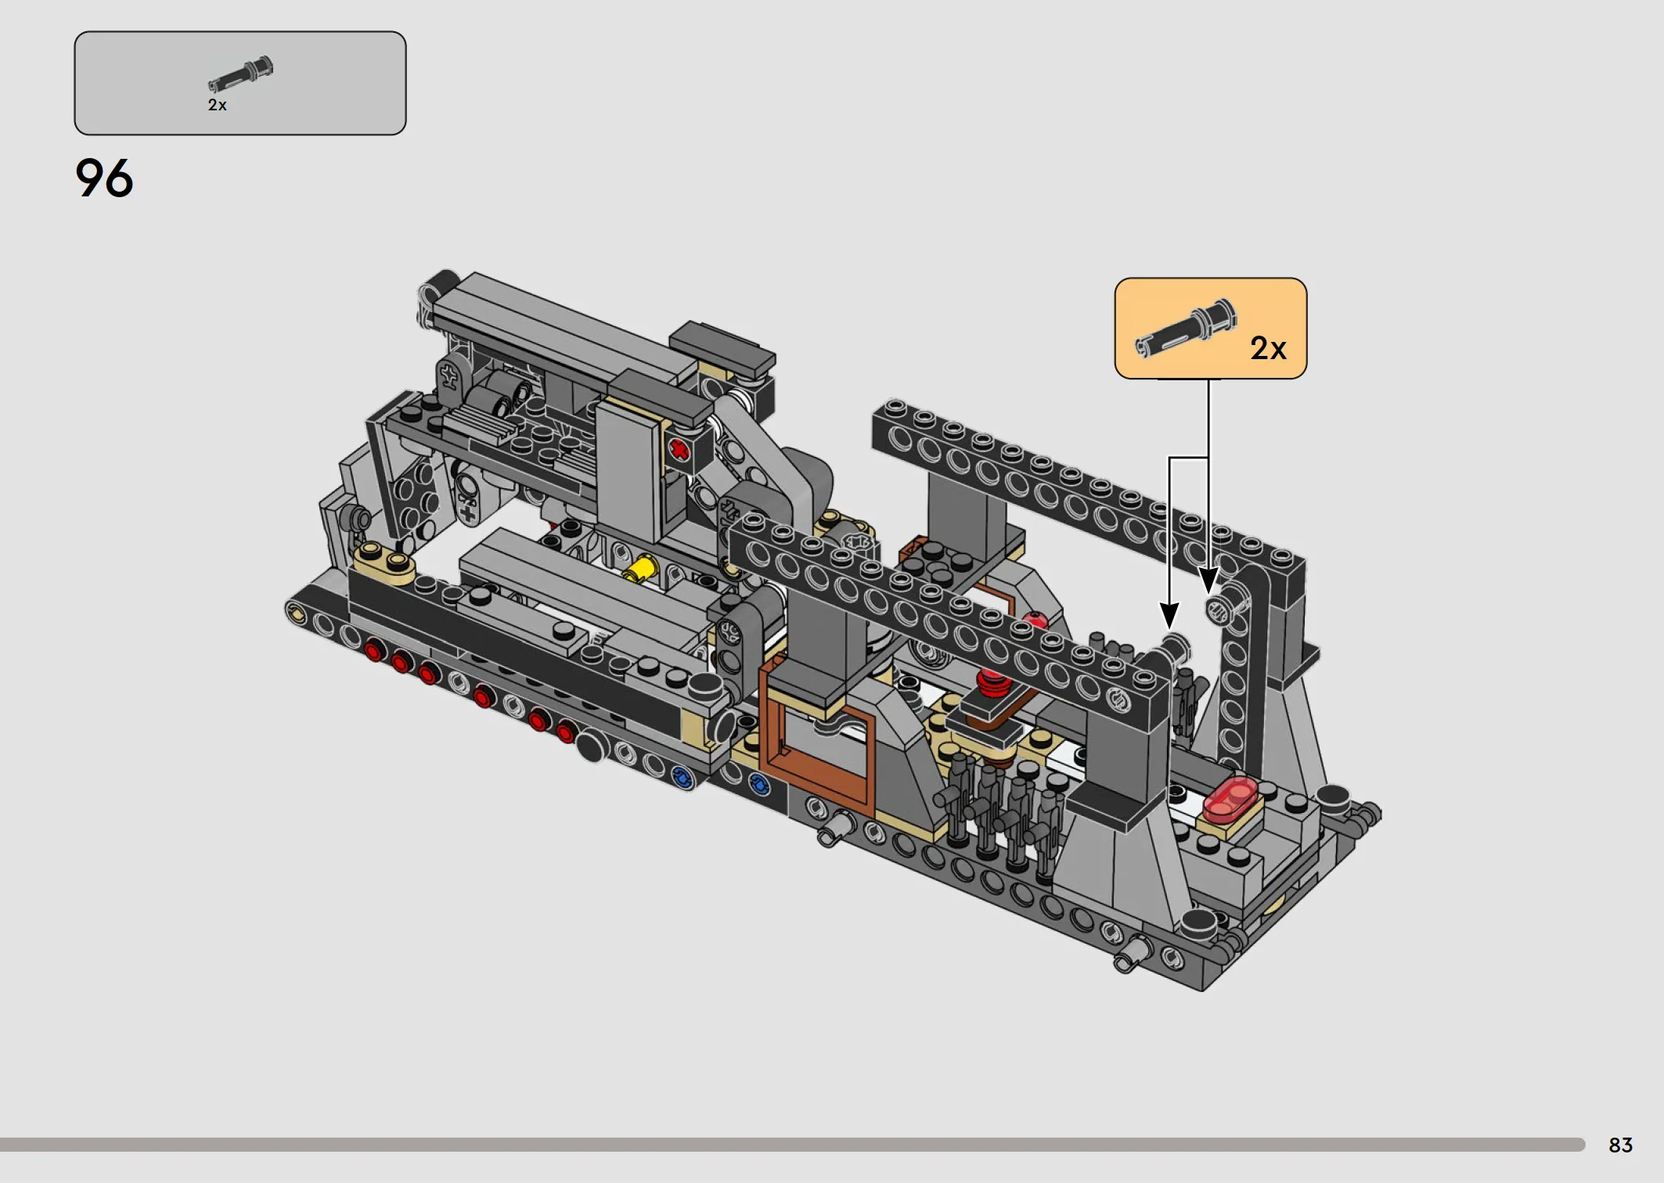Click the page number 83
The width and height of the screenshot is (1664, 1183).
click(1620, 1145)
